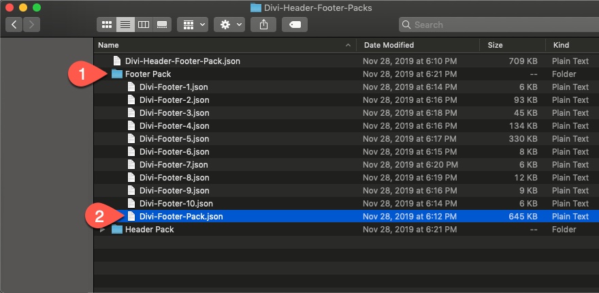This screenshot has height=293, width=599.
Task: Click the date Nov 28, 2019 at 6:19 PM
Action: click(x=410, y=178)
